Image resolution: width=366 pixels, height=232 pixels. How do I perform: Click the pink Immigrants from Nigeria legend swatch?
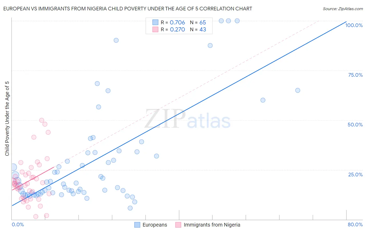coord(178,225)
